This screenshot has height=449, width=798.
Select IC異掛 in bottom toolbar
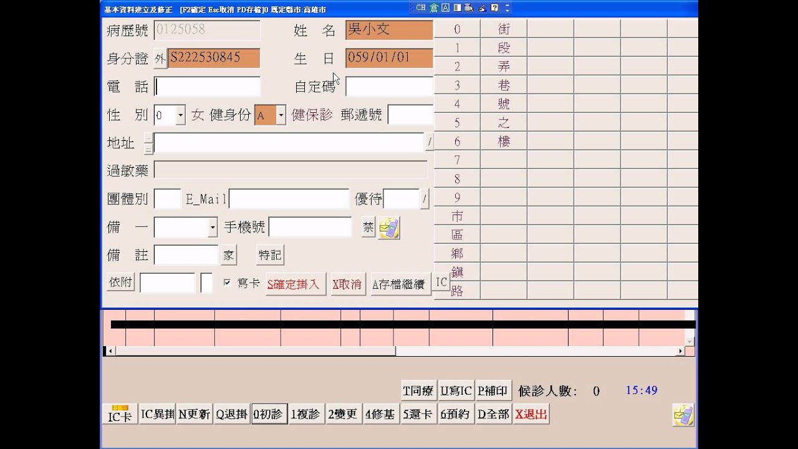[157, 414]
